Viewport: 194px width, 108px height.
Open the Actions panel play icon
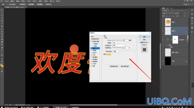pos(192,32)
